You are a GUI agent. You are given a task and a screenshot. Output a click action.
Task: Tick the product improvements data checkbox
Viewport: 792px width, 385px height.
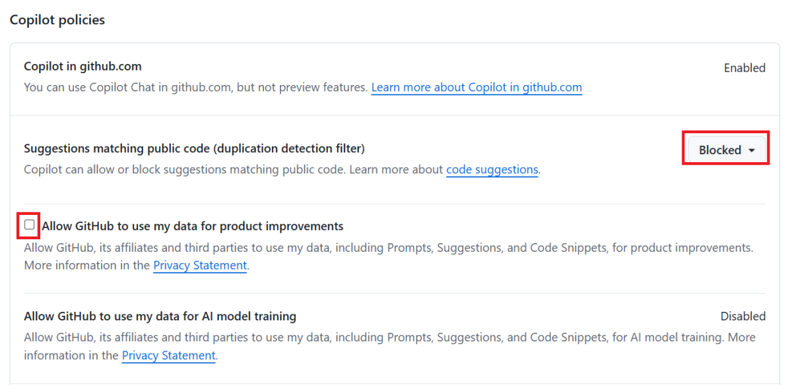(30, 225)
